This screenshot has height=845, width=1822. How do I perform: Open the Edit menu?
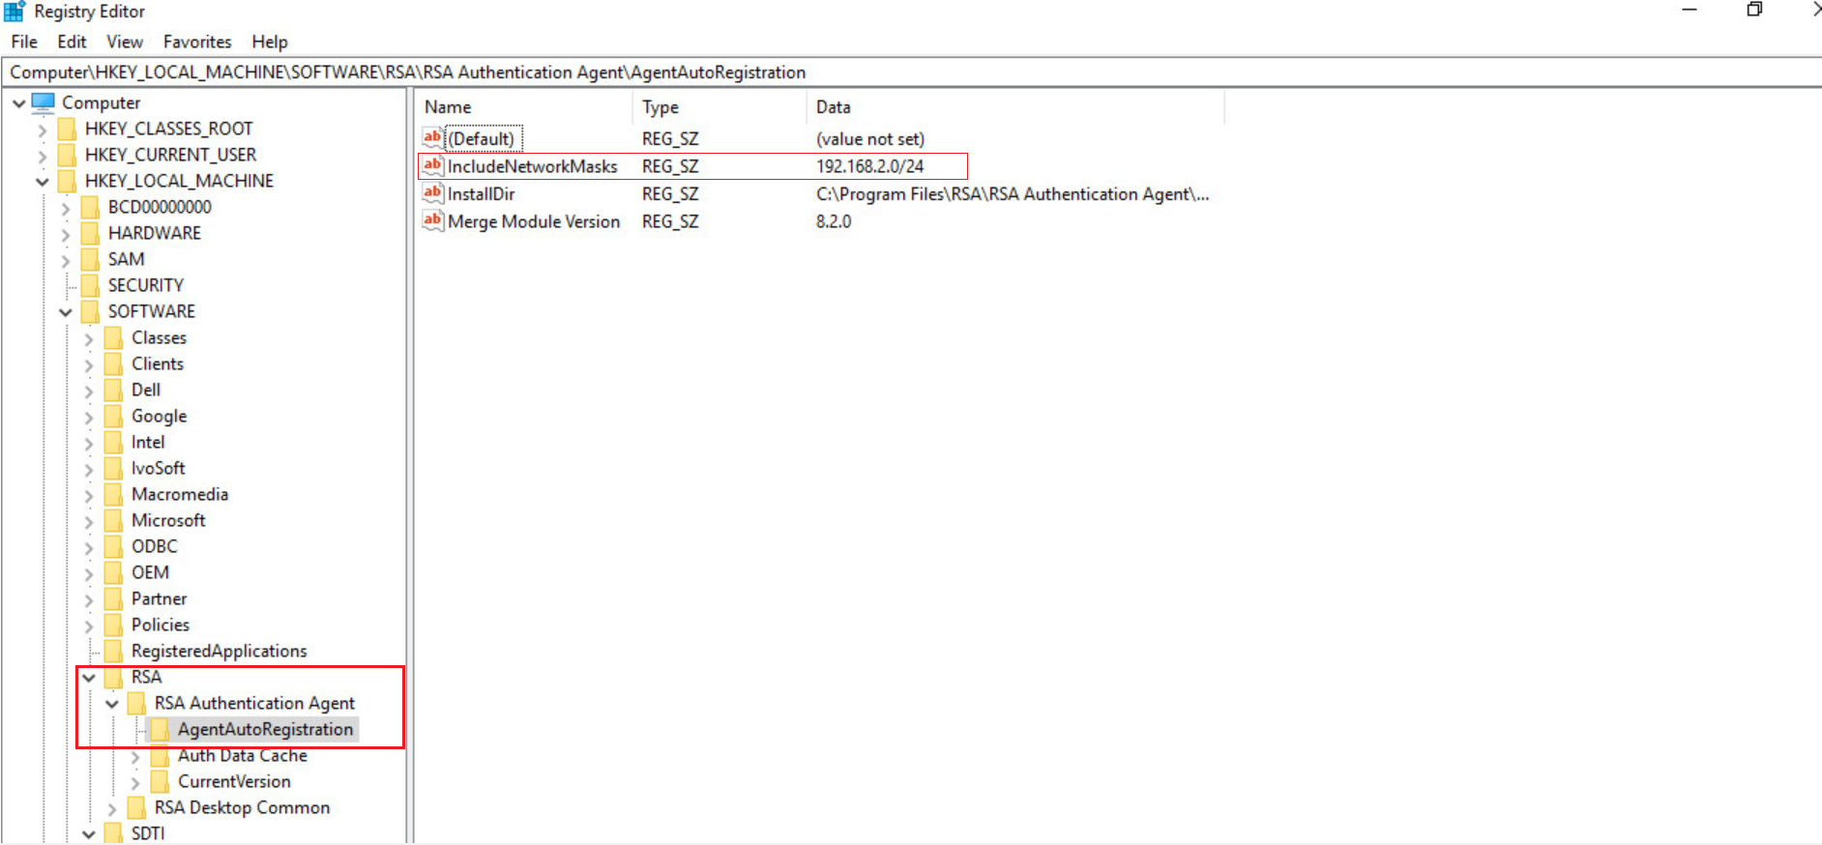click(x=72, y=42)
